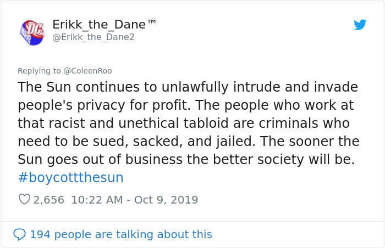Click the blue speech bubble conversation icon

point(19,234)
